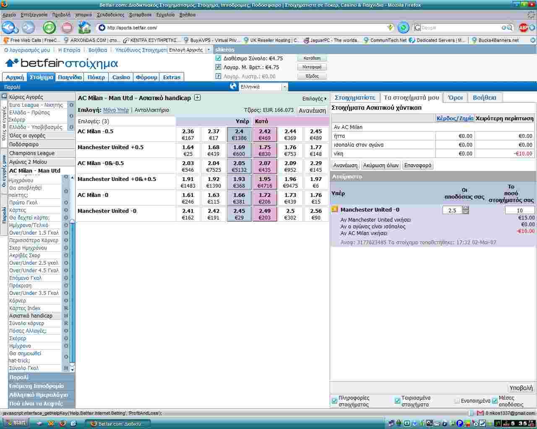
Task: Click Μεταφορά transfer button
Action: [x=312, y=67]
